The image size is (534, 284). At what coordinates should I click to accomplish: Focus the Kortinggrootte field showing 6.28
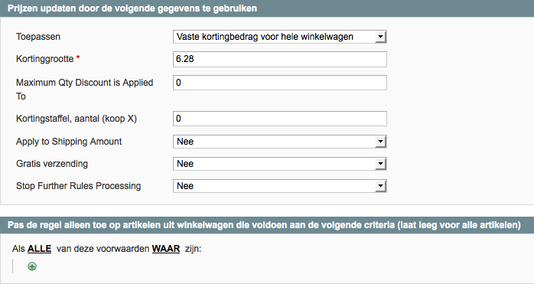(279, 59)
